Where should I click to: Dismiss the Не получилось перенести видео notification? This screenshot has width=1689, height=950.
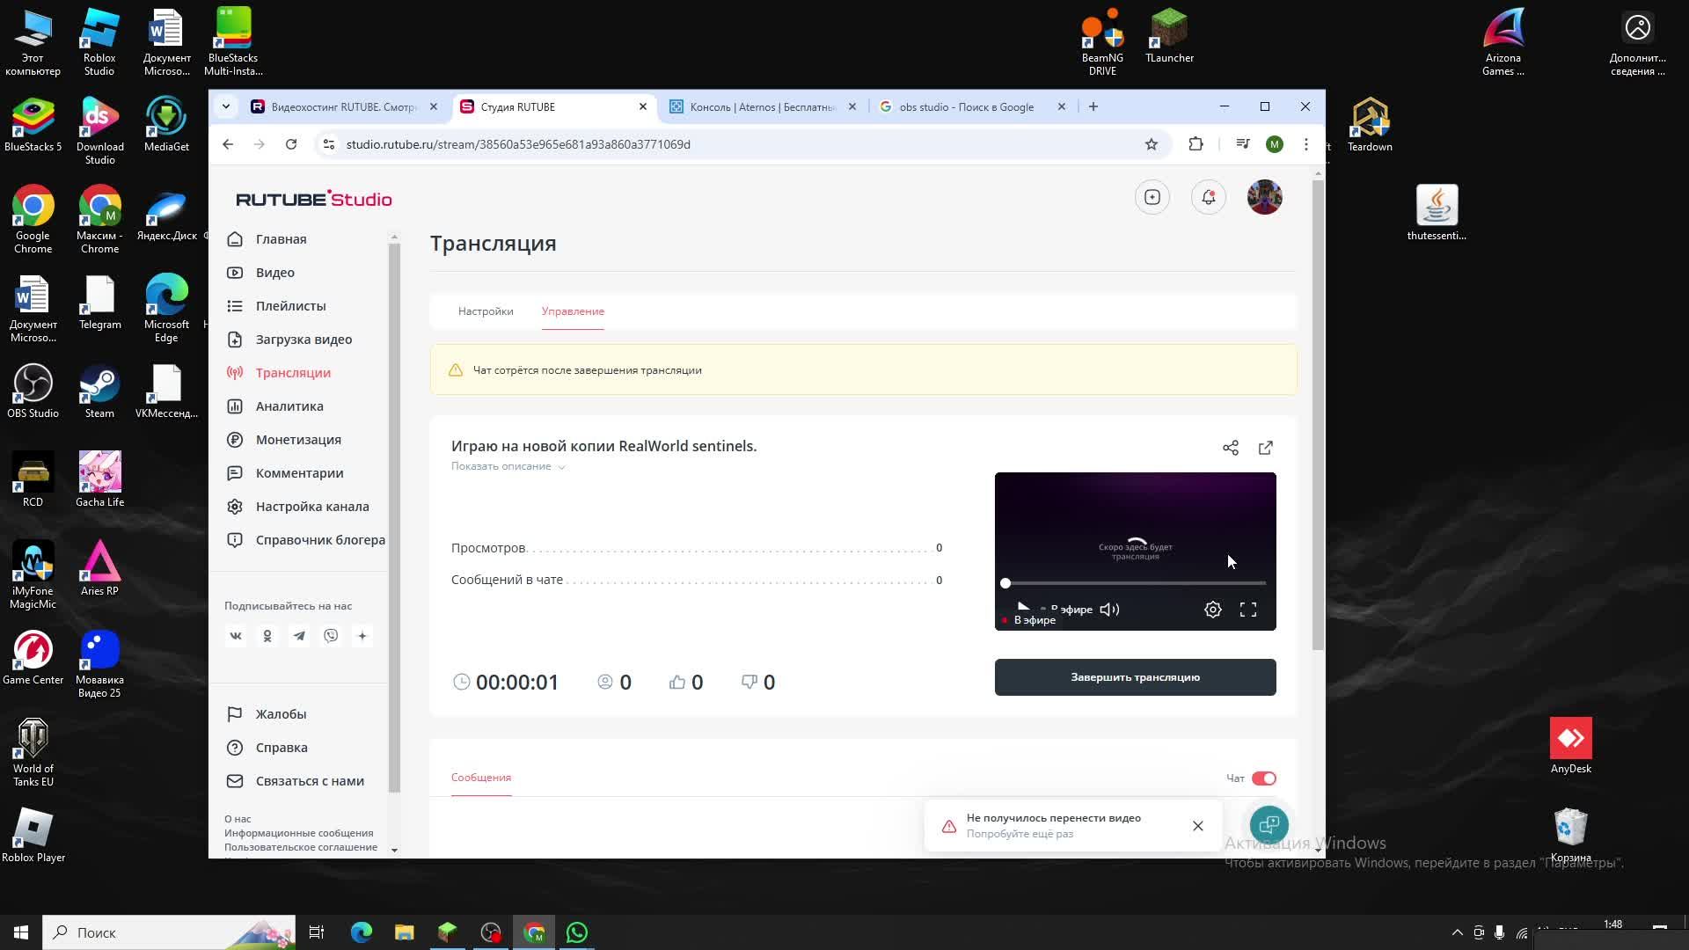[1198, 826]
